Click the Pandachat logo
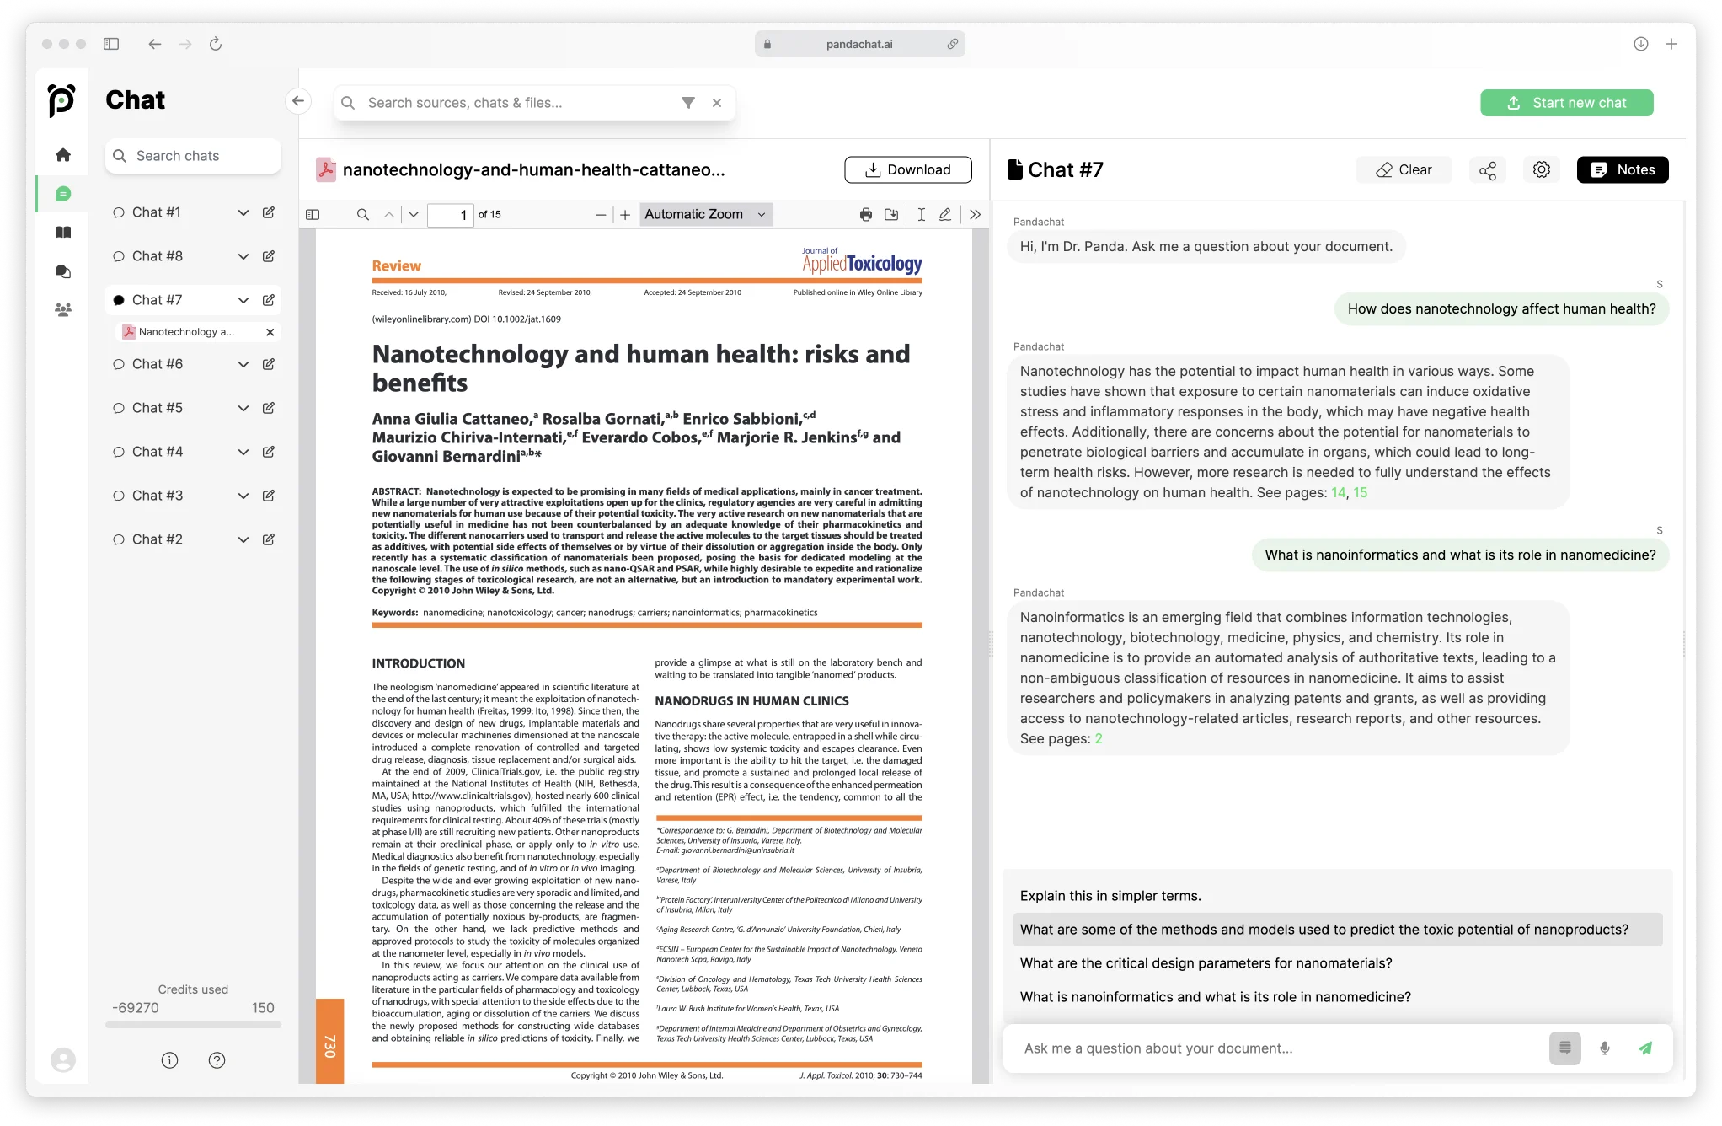This screenshot has width=1722, height=1126. click(x=61, y=100)
